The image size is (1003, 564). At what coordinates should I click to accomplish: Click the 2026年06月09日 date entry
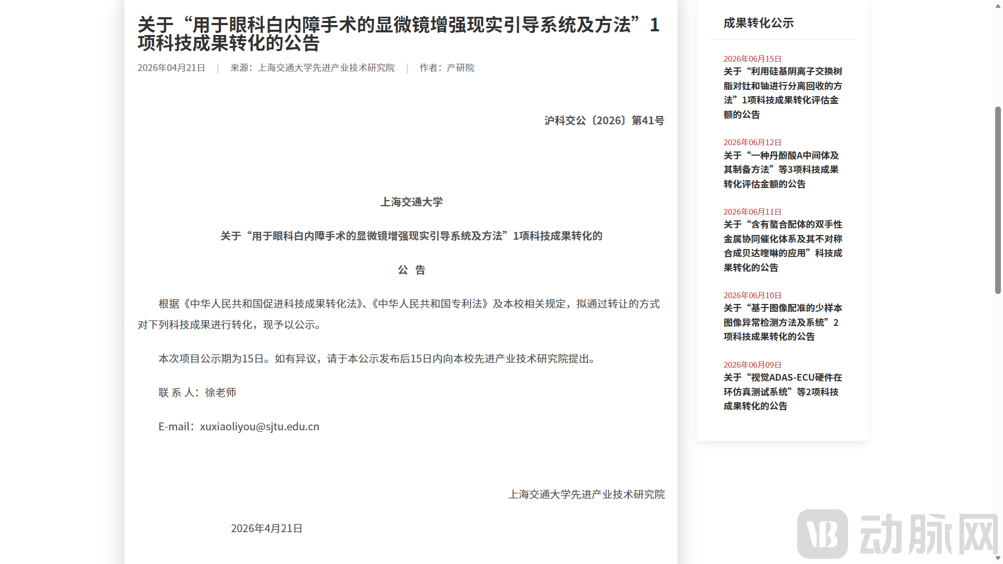tap(752, 365)
